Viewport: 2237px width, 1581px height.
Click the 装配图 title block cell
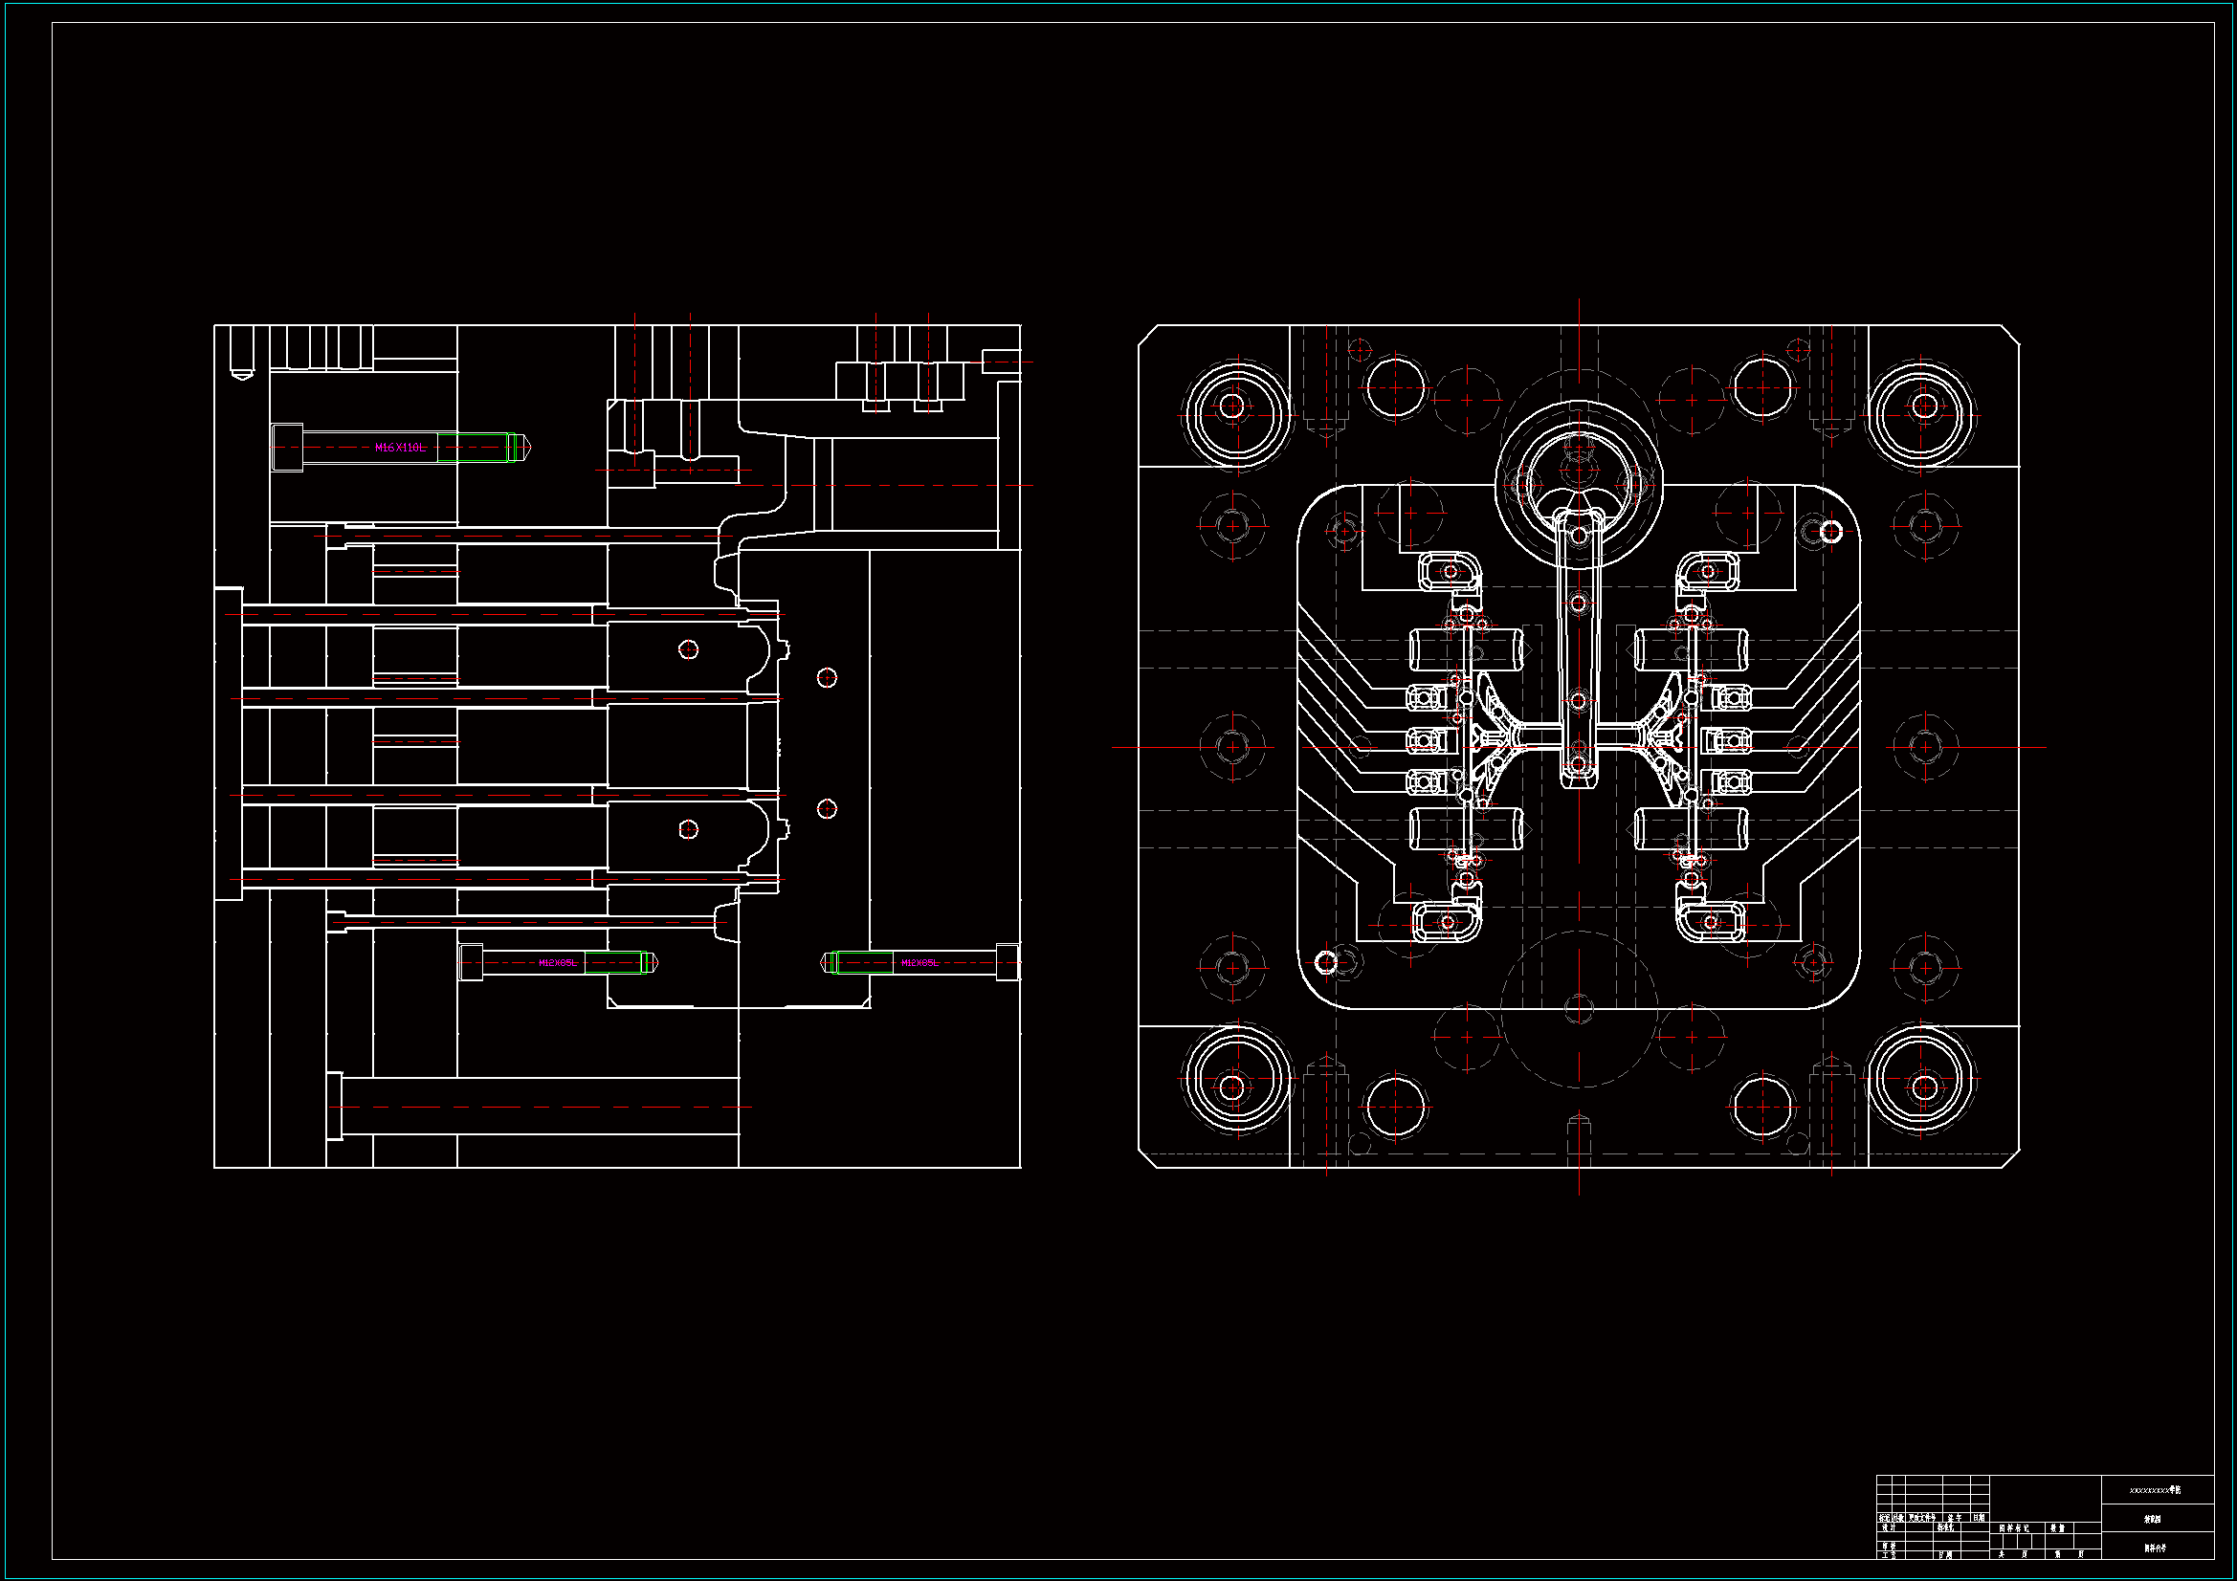[2152, 1520]
